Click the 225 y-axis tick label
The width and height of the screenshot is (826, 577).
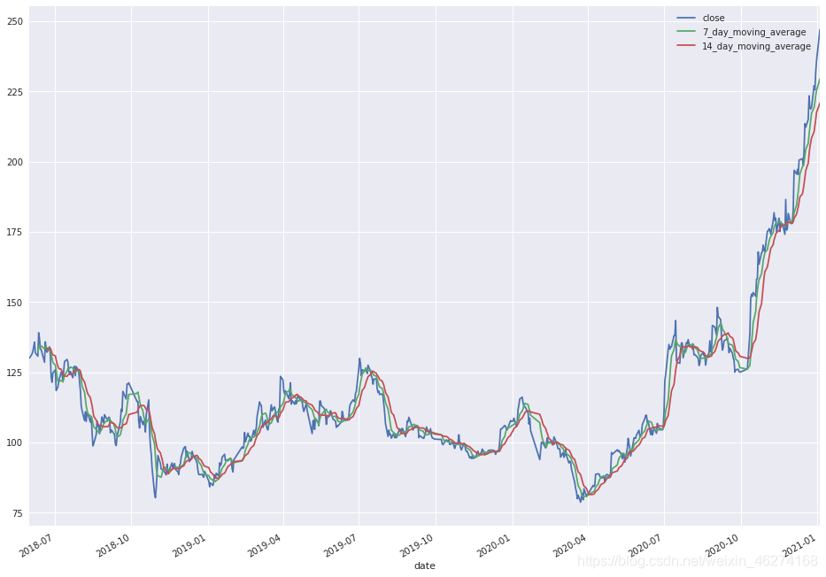[x=16, y=92]
